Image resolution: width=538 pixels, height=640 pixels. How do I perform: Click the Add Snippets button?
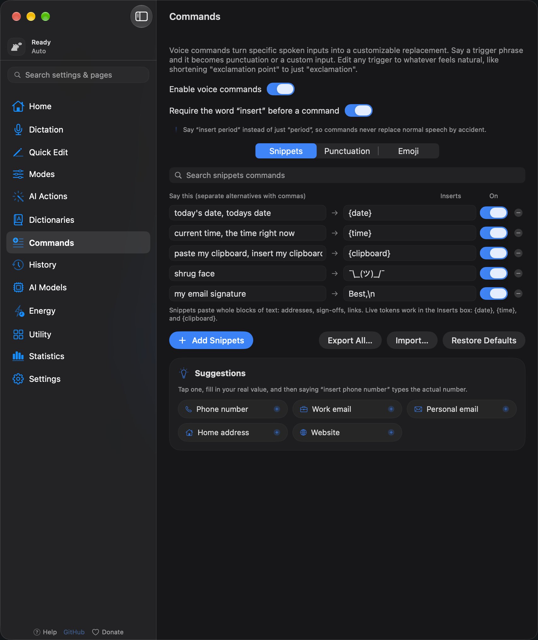[211, 340]
